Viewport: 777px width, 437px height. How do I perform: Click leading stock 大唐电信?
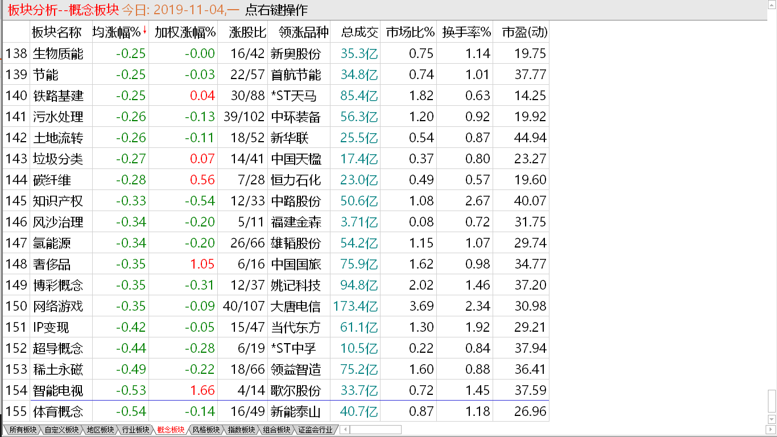coord(296,306)
